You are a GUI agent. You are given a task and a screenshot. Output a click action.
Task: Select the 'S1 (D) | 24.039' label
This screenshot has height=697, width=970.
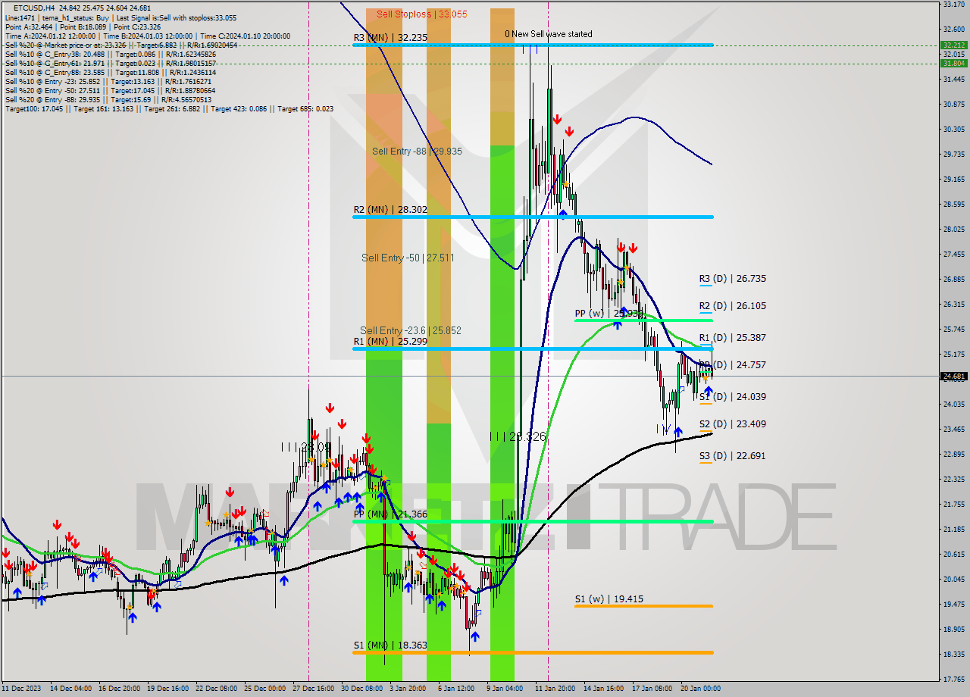click(732, 396)
